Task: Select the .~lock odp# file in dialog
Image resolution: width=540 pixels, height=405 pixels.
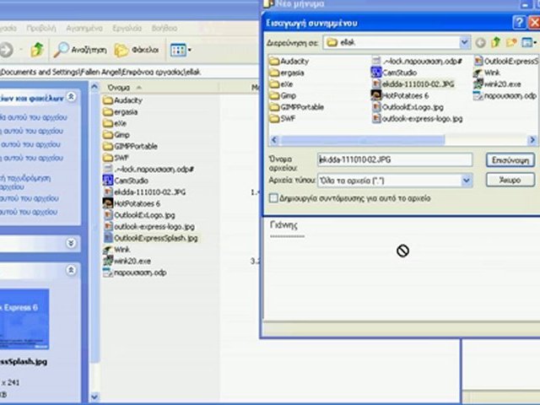Action: (x=417, y=62)
